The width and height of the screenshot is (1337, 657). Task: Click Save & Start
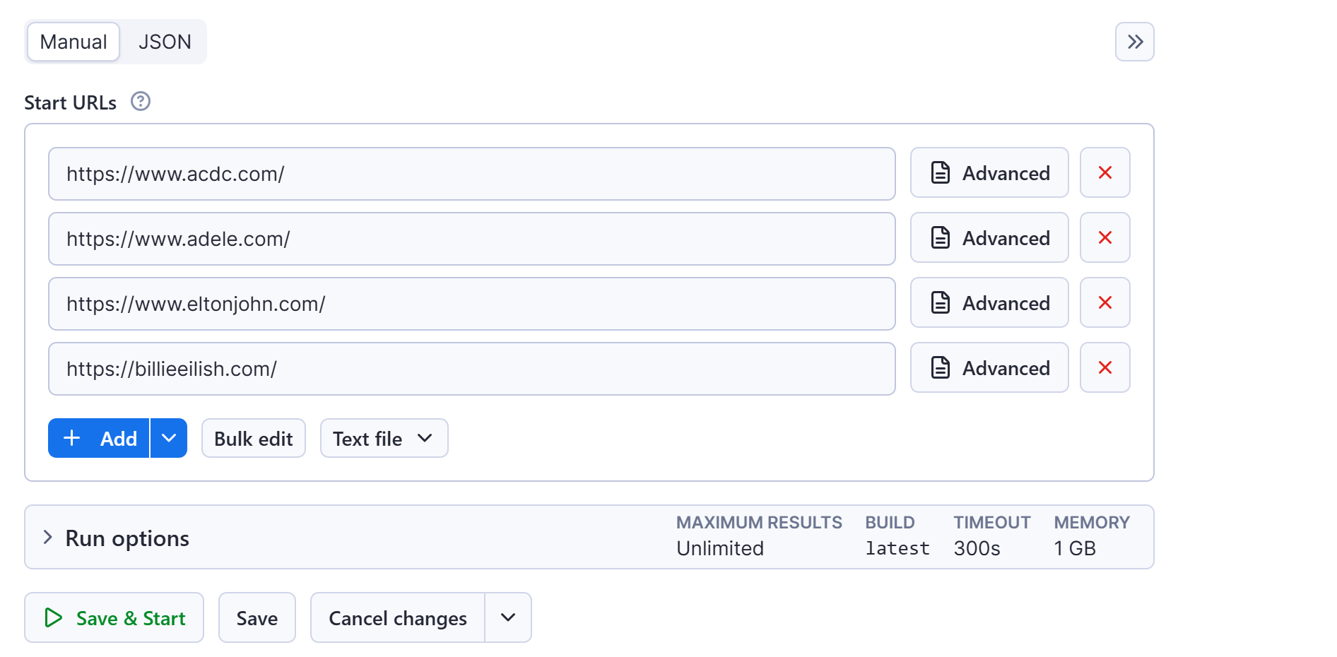pyautogui.click(x=114, y=617)
